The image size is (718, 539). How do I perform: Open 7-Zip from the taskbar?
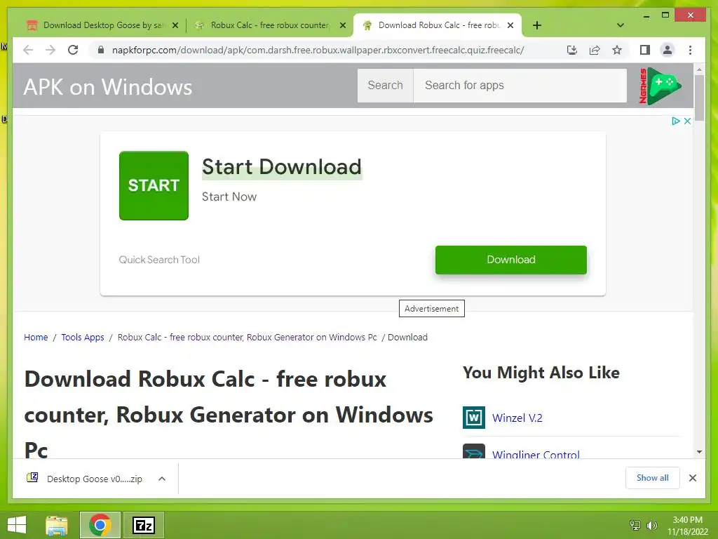(143, 525)
